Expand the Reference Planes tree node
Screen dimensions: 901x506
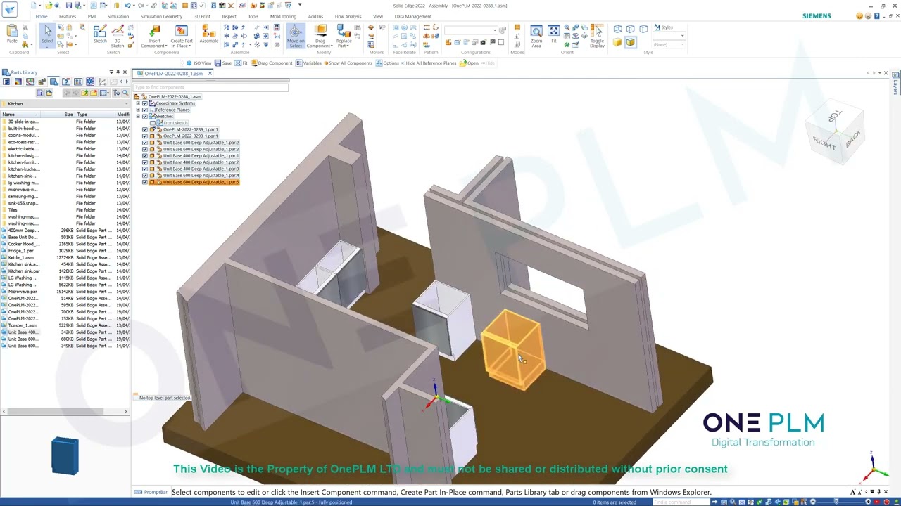(139, 110)
